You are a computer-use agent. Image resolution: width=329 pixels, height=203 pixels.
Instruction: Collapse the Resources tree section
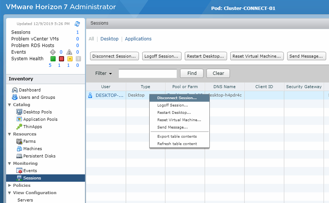9,134
